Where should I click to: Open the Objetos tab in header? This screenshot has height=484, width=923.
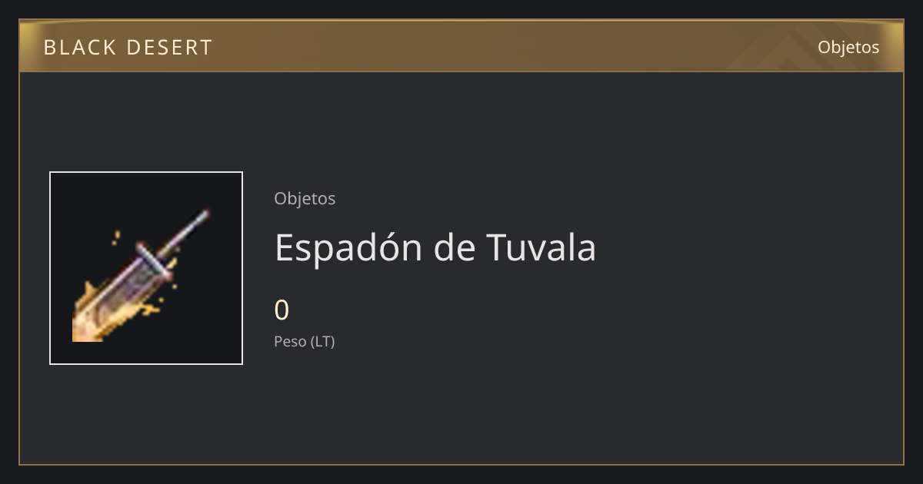pos(848,47)
